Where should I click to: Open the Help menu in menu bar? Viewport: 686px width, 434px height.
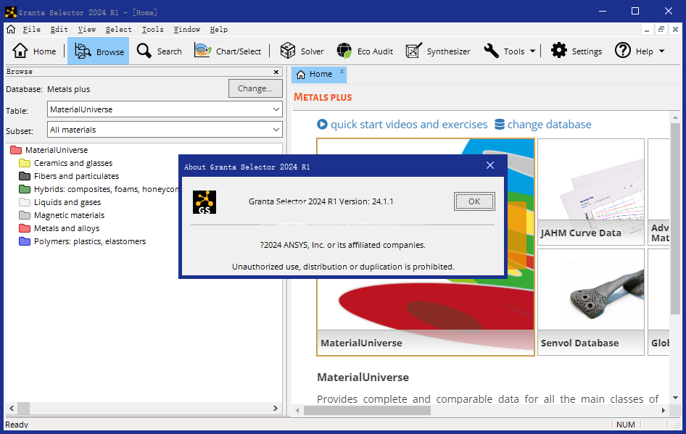(219, 29)
